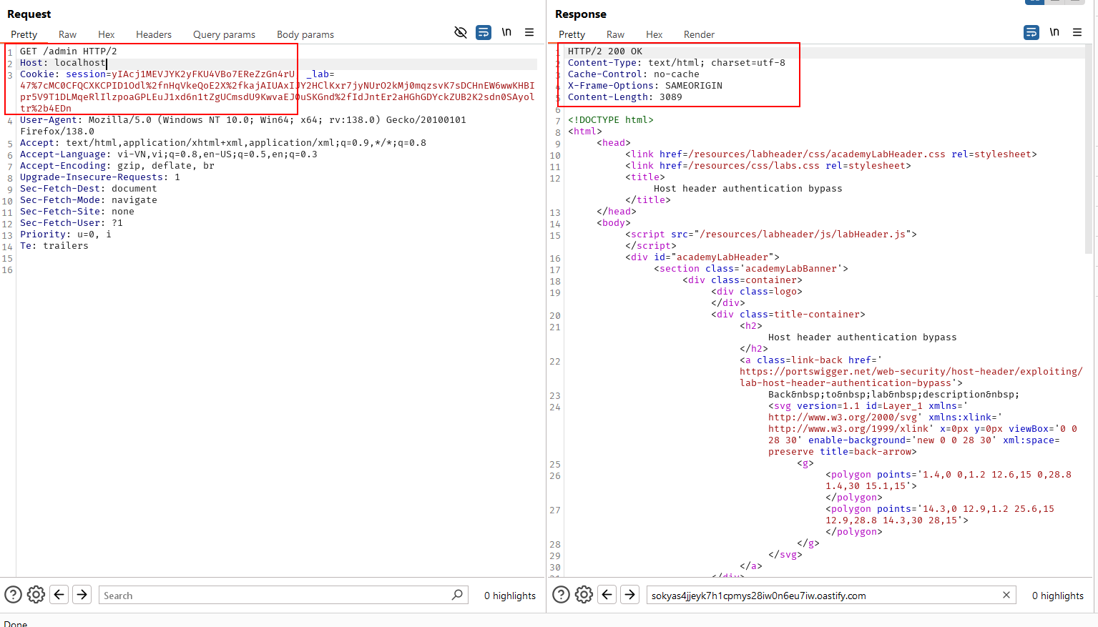Switch Request view to Pretty tab
1098x627 pixels.
pyautogui.click(x=24, y=34)
